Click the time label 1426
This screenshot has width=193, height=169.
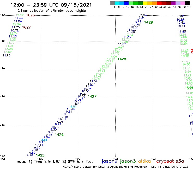[x=59, y=135]
